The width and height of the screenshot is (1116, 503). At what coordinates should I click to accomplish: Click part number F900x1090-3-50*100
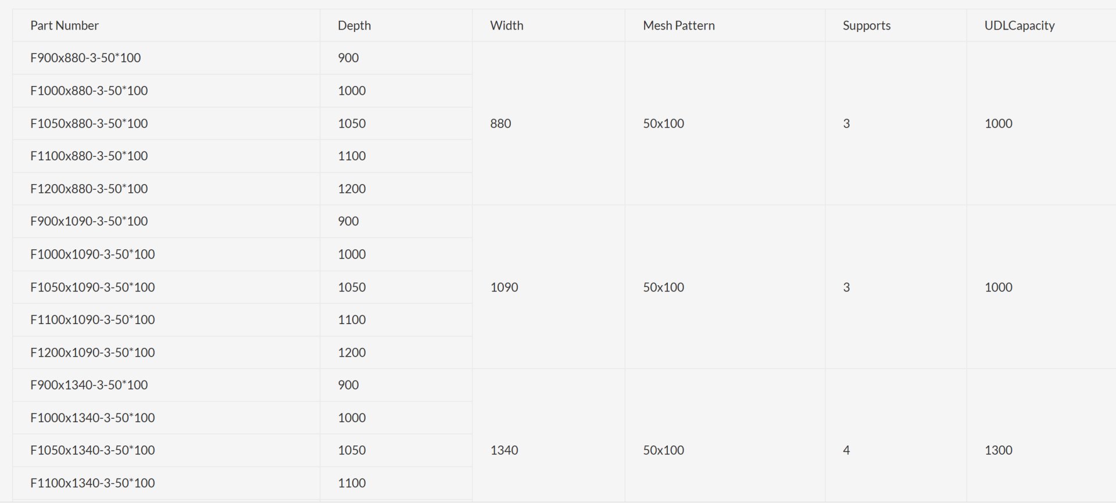coord(89,221)
